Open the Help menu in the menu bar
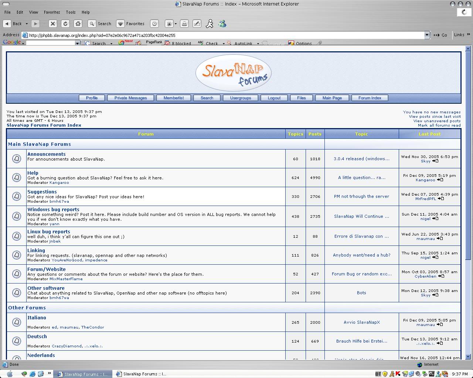473x378 pixels. [x=85, y=12]
